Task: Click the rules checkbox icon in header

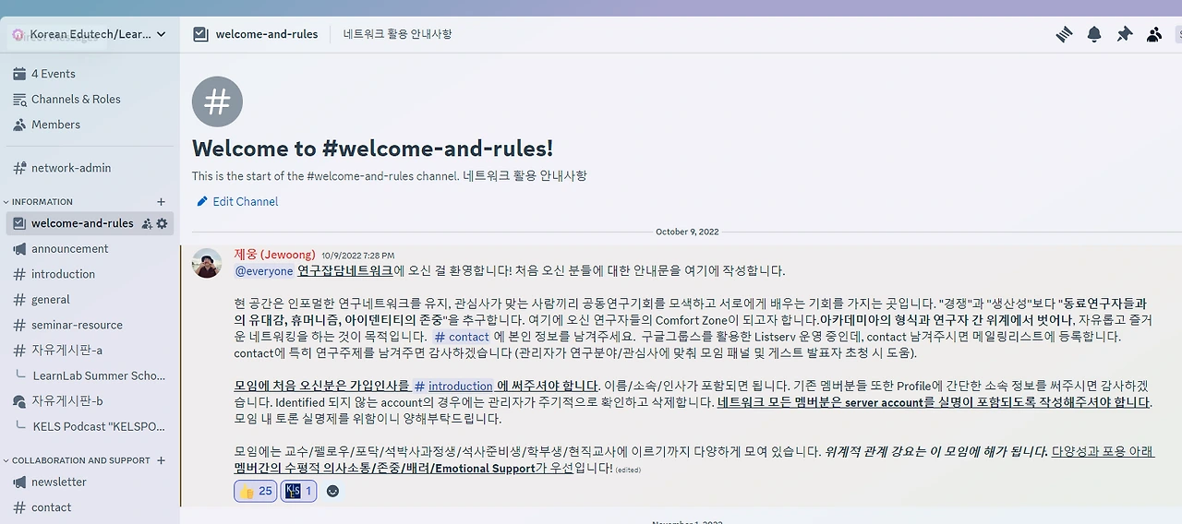Action: (200, 34)
